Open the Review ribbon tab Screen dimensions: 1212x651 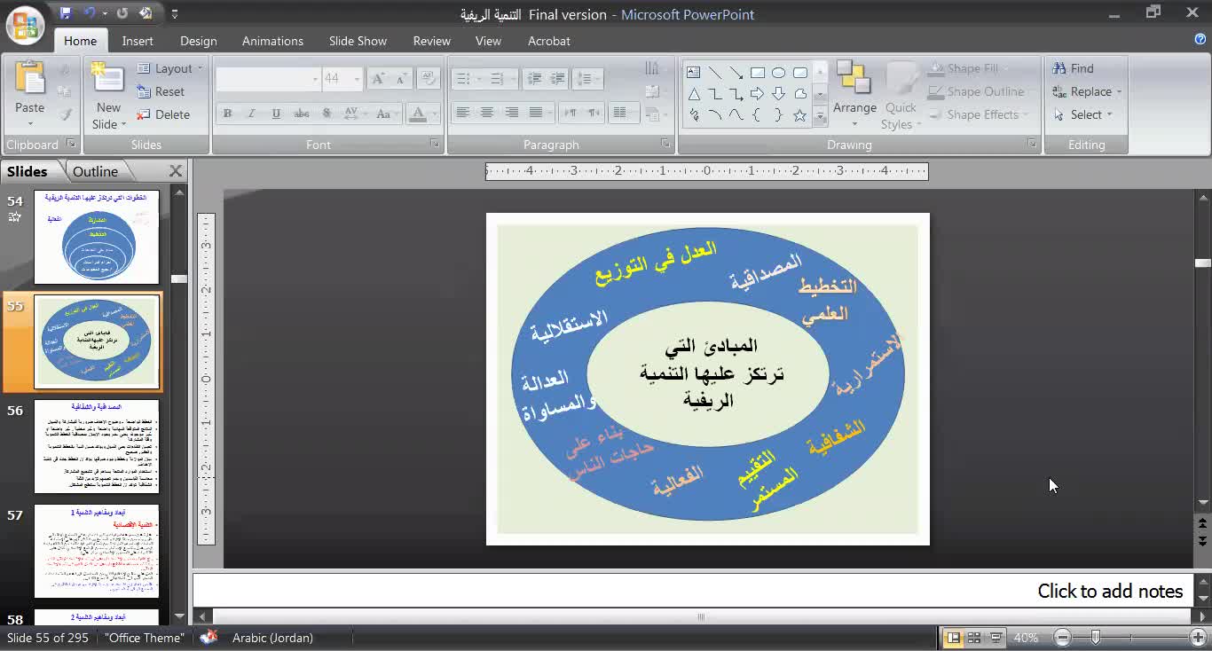[432, 41]
